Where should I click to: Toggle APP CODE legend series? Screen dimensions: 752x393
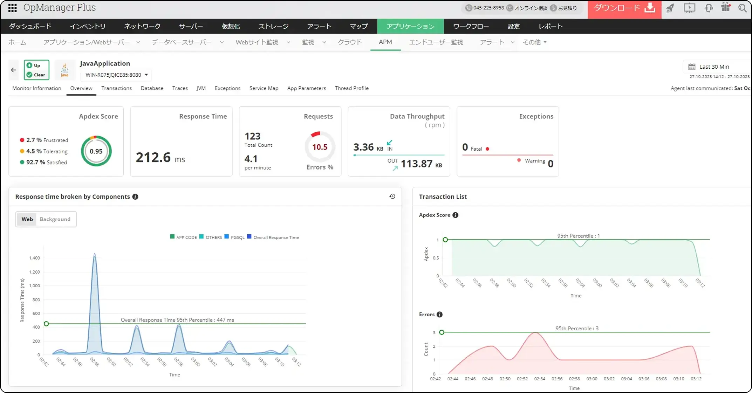point(183,237)
